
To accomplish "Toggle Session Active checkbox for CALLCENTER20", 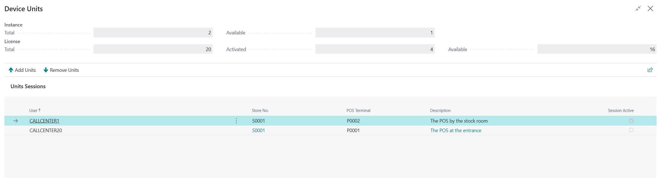I will point(631,130).
